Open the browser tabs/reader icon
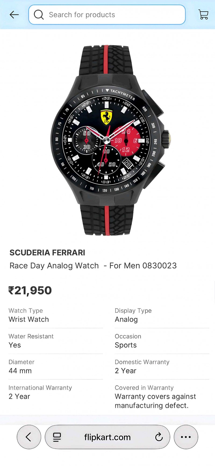 [x=57, y=437]
